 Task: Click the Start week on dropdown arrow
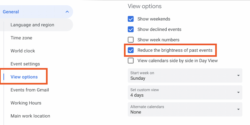(x=238, y=75)
